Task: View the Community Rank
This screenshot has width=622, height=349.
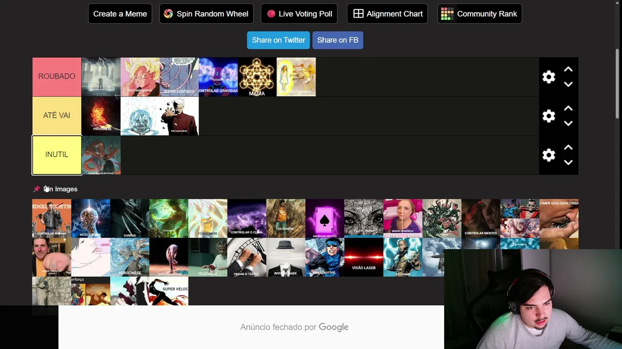Action: [x=480, y=14]
